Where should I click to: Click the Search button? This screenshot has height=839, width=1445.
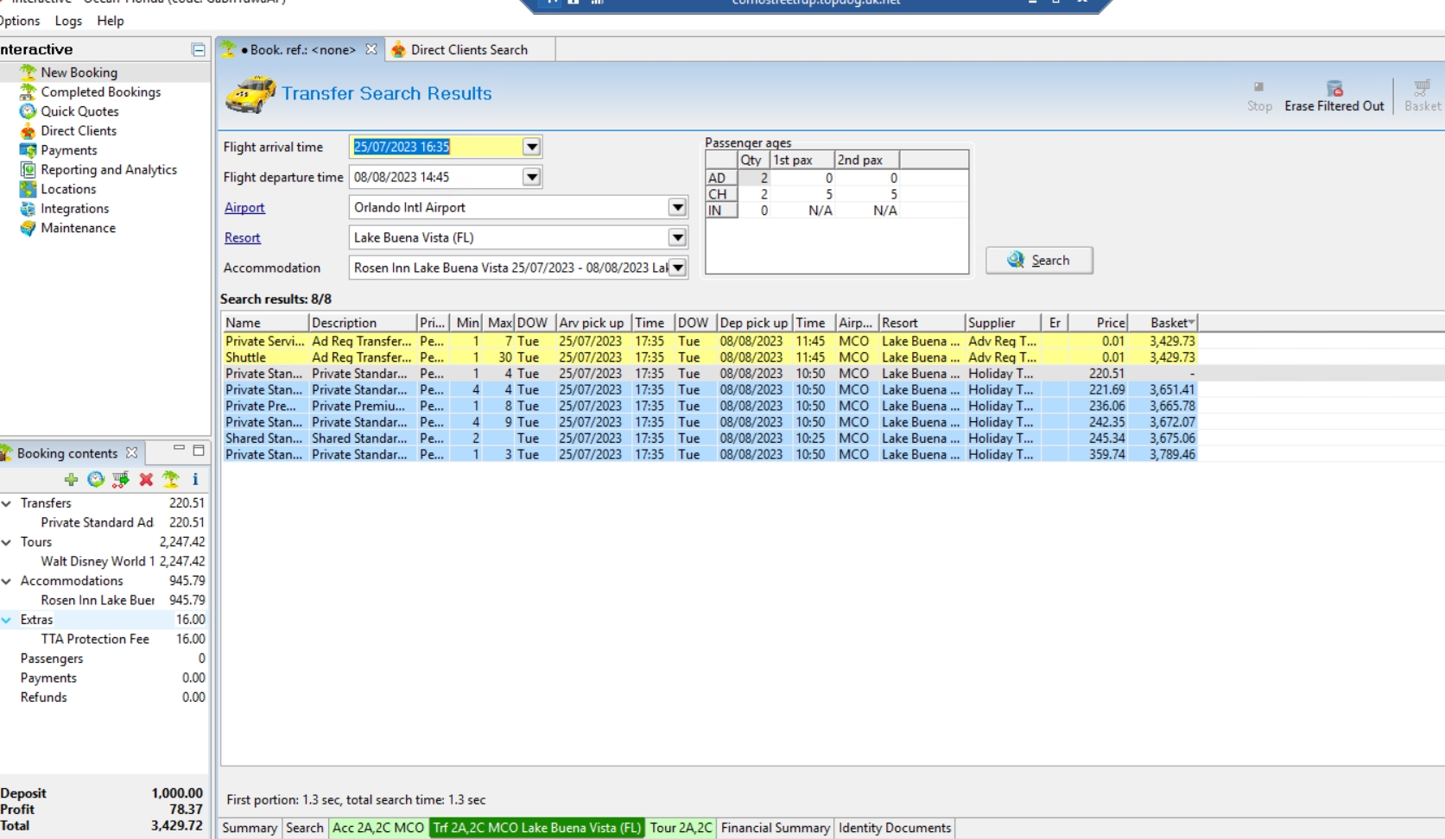1039,260
